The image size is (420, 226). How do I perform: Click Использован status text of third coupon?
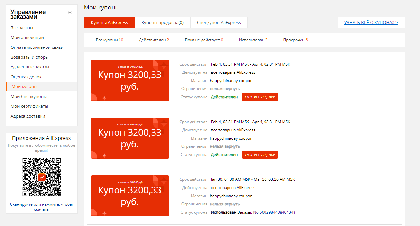click(224, 212)
